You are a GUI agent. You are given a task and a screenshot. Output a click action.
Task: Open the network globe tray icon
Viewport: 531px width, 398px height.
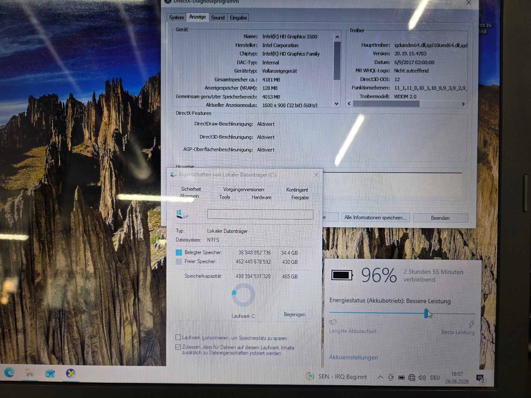click(x=412, y=377)
